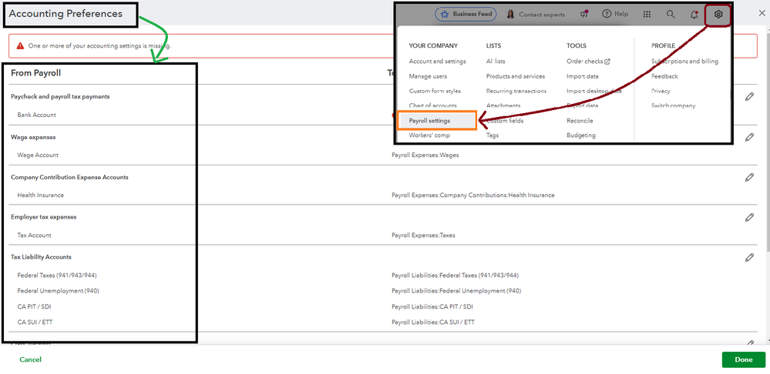Click Payroll Liabilities:CA PIT / SDI value
This screenshot has width=770, height=374.
(x=432, y=307)
